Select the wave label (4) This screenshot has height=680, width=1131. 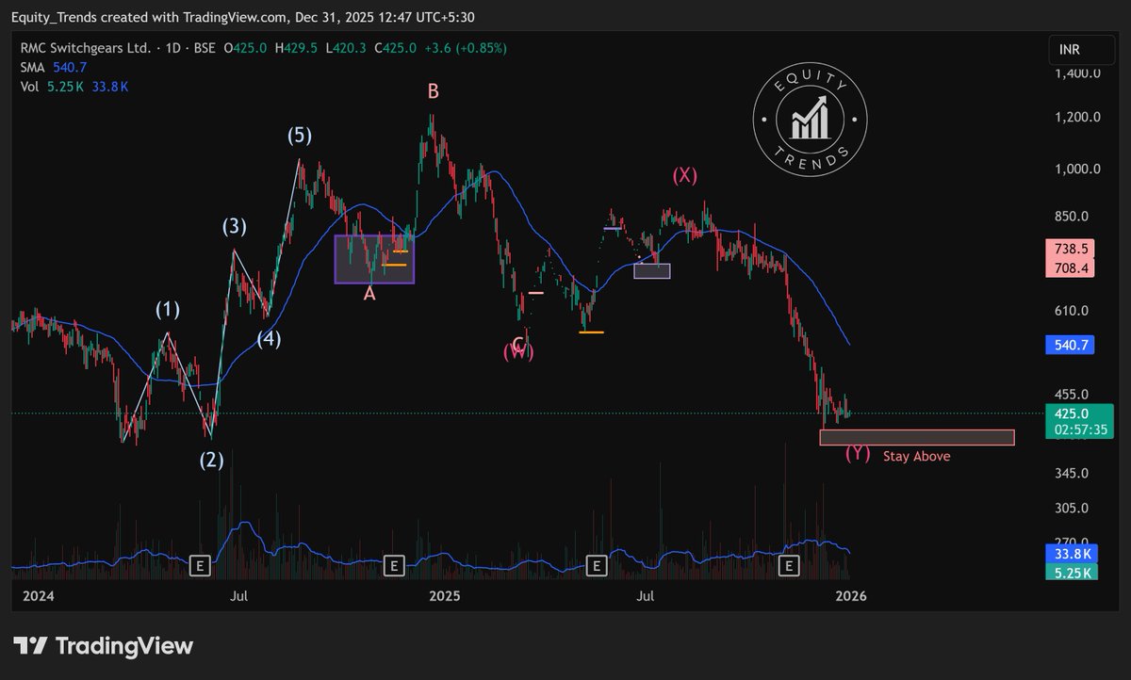point(268,339)
